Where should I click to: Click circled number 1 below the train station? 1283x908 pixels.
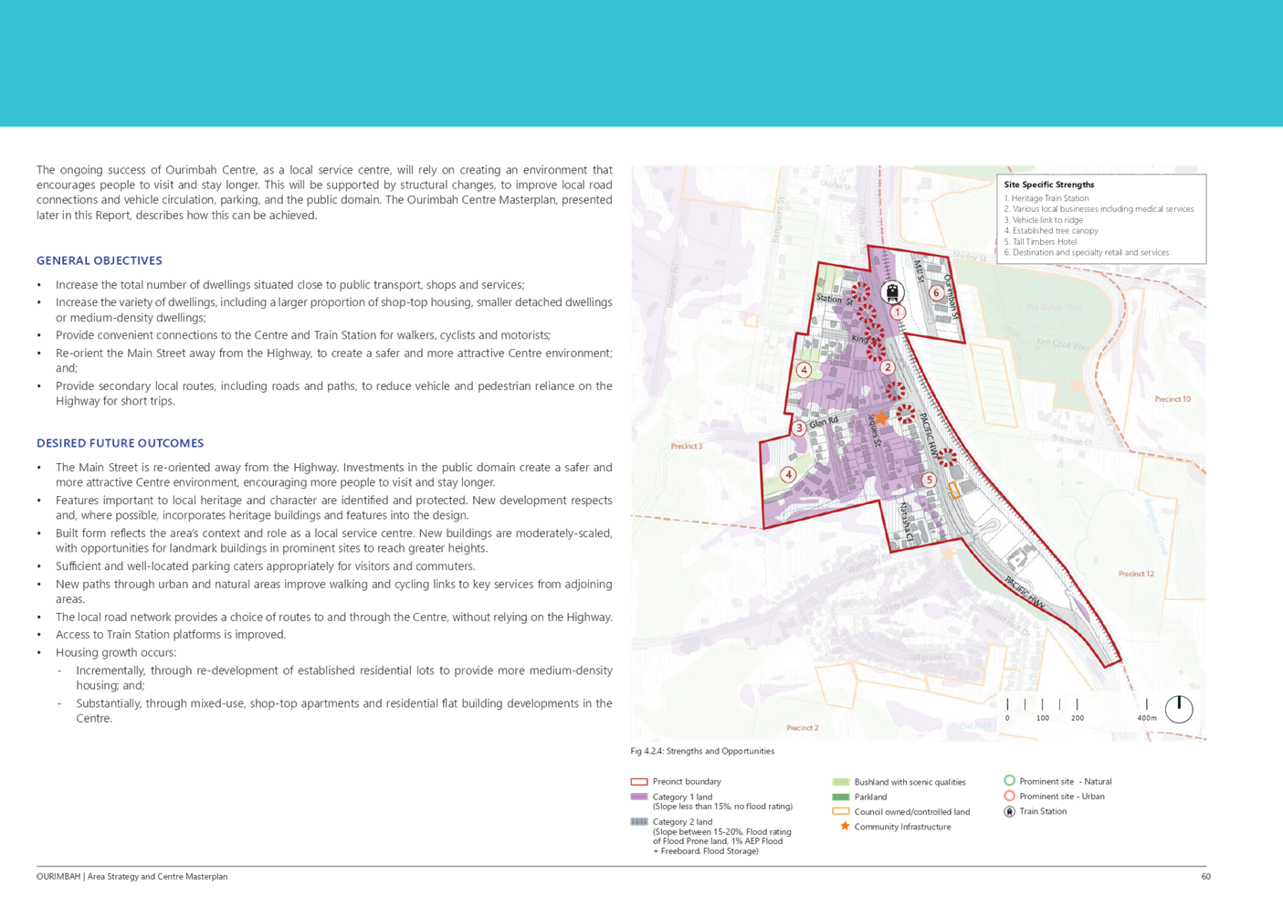[x=898, y=312]
